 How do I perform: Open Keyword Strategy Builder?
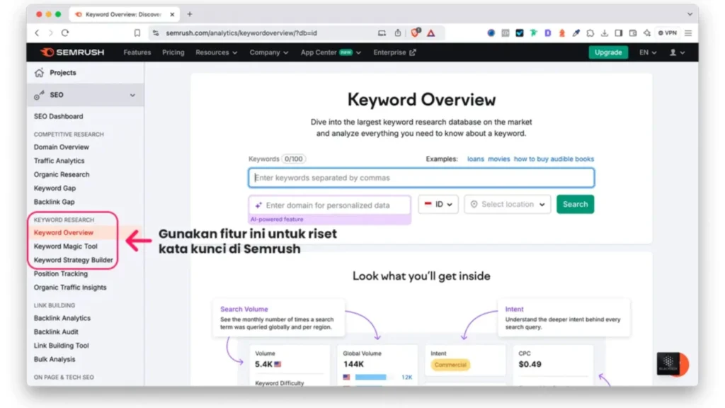pos(73,260)
